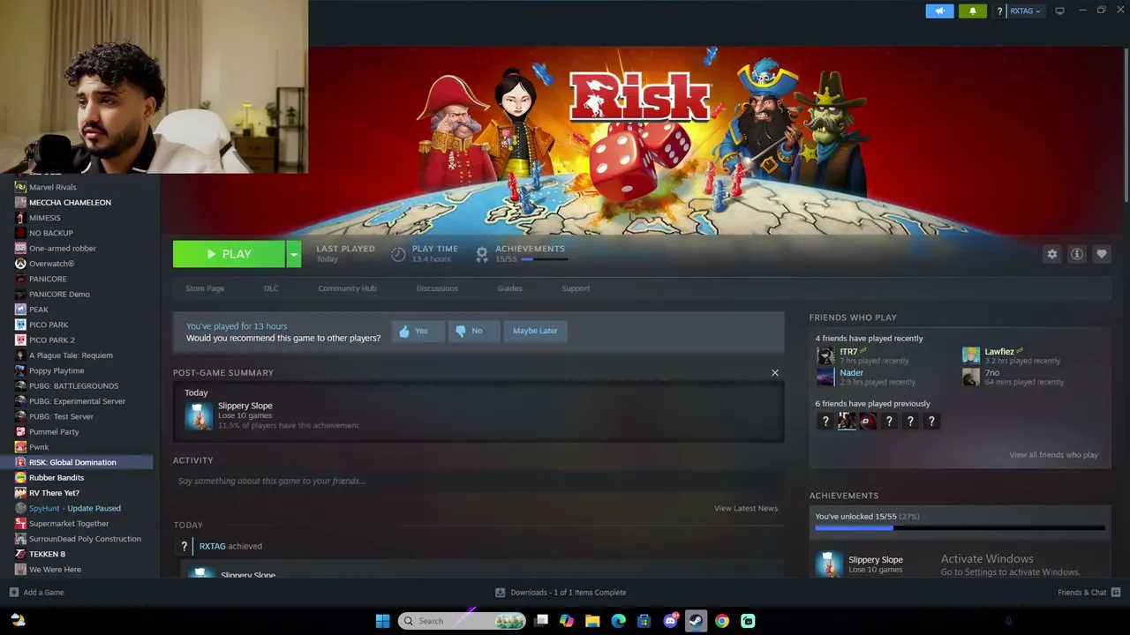Open the Steam announcements megaphone button
Image resolution: width=1130 pixels, height=635 pixels.
[939, 11]
